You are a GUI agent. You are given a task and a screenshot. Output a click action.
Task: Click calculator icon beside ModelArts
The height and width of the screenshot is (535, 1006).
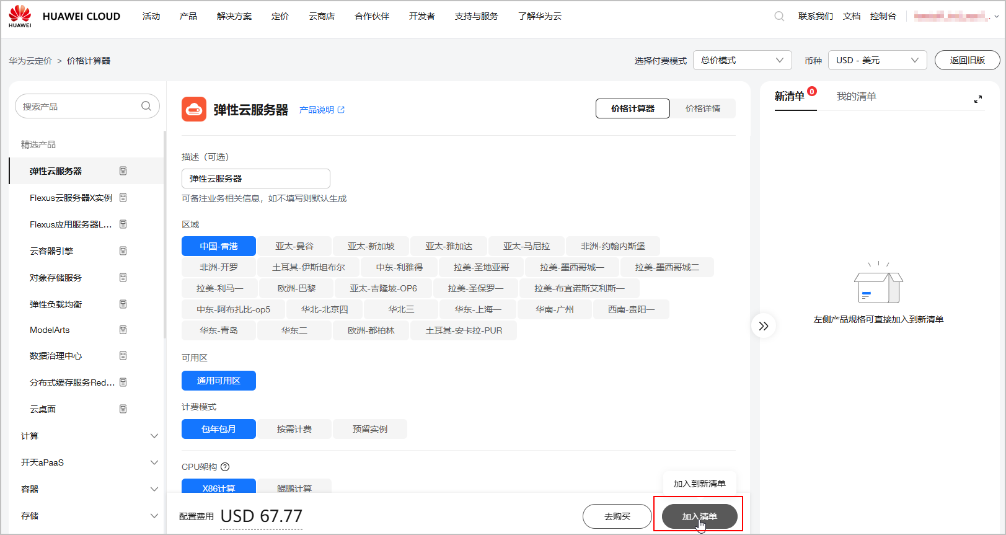(123, 330)
